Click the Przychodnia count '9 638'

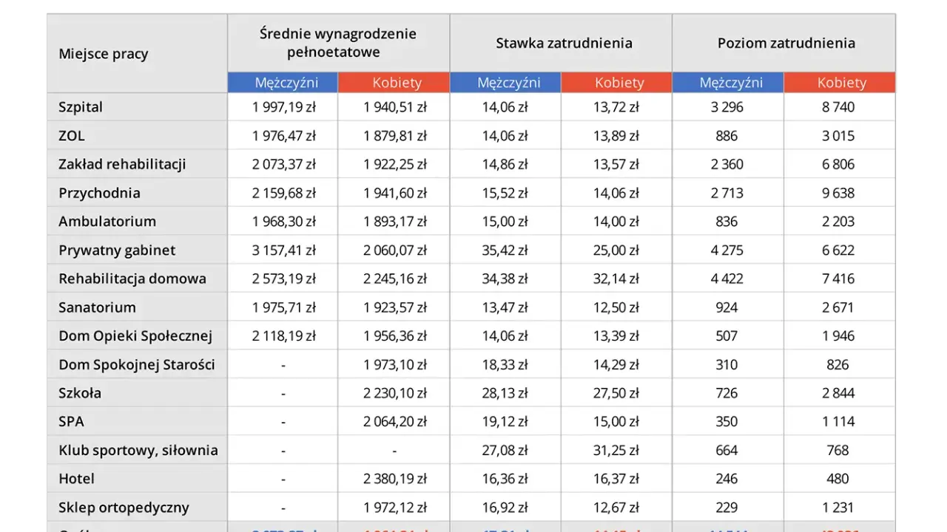[838, 193]
